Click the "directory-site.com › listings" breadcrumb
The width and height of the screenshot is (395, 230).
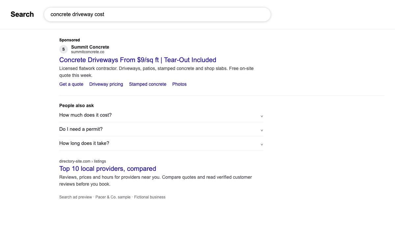pos(83,161)
